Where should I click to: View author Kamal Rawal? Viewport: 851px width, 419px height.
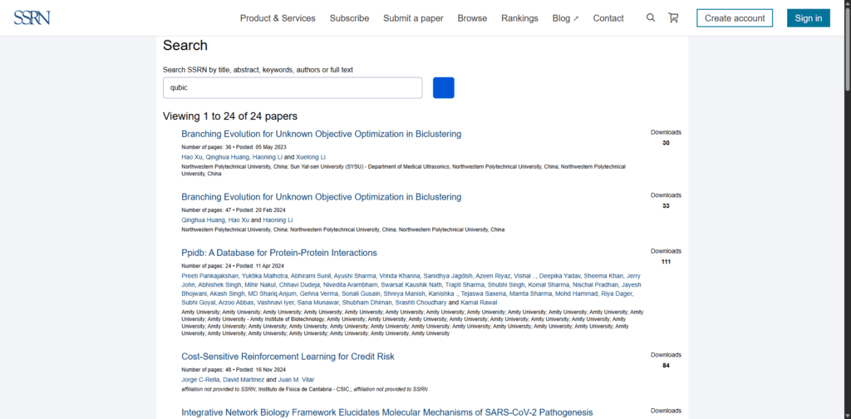click(x=479, y=303)
